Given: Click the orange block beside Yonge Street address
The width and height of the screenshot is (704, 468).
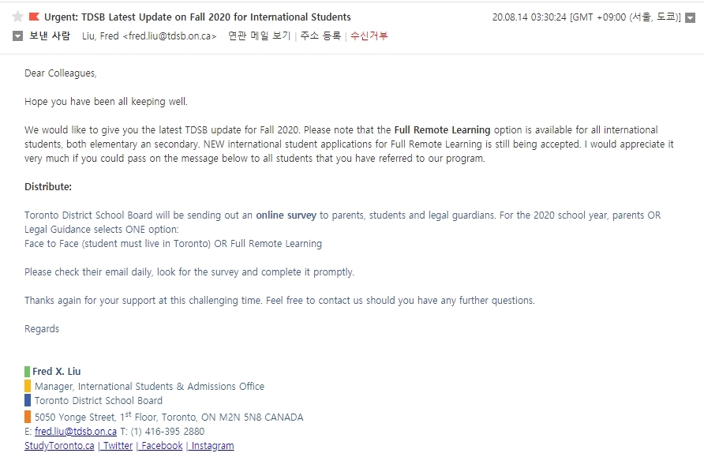Looking at the screenshot, I should pos(28,417).
